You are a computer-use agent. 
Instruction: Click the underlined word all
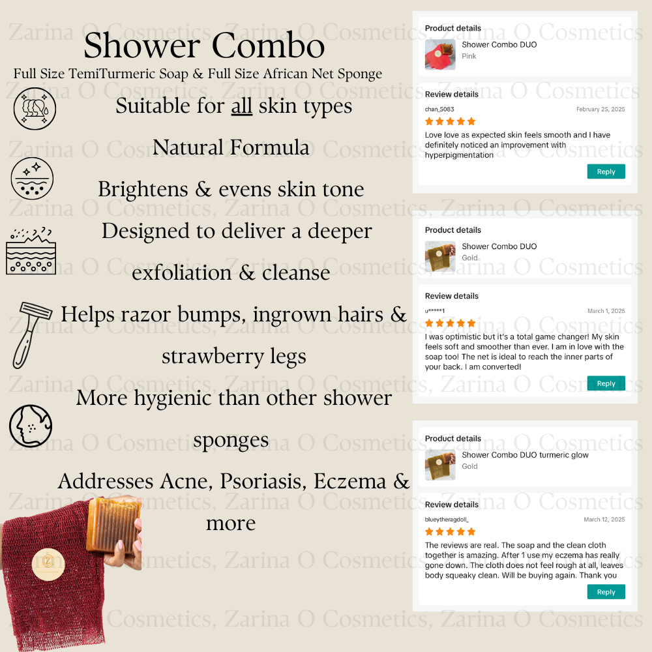point(242,106)
